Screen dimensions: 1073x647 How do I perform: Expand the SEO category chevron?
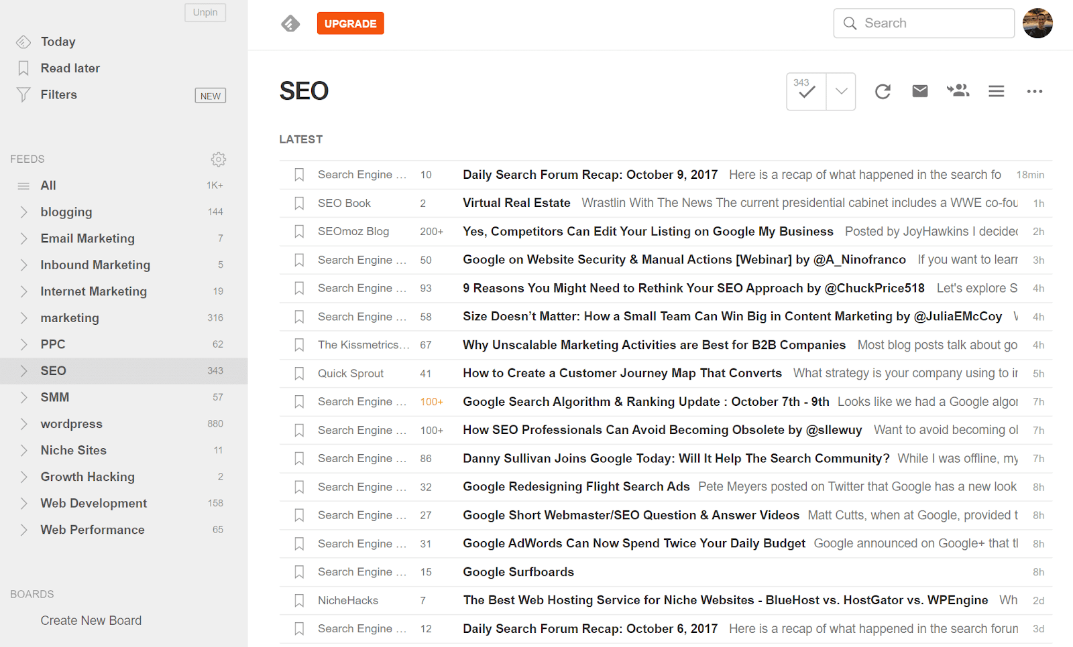pos(23,371)
